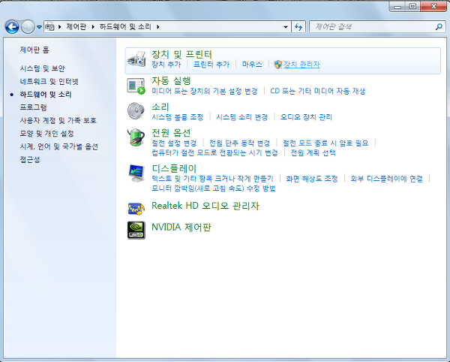Open the 자동 실행 autoplay icon

(x=136, y=86)
